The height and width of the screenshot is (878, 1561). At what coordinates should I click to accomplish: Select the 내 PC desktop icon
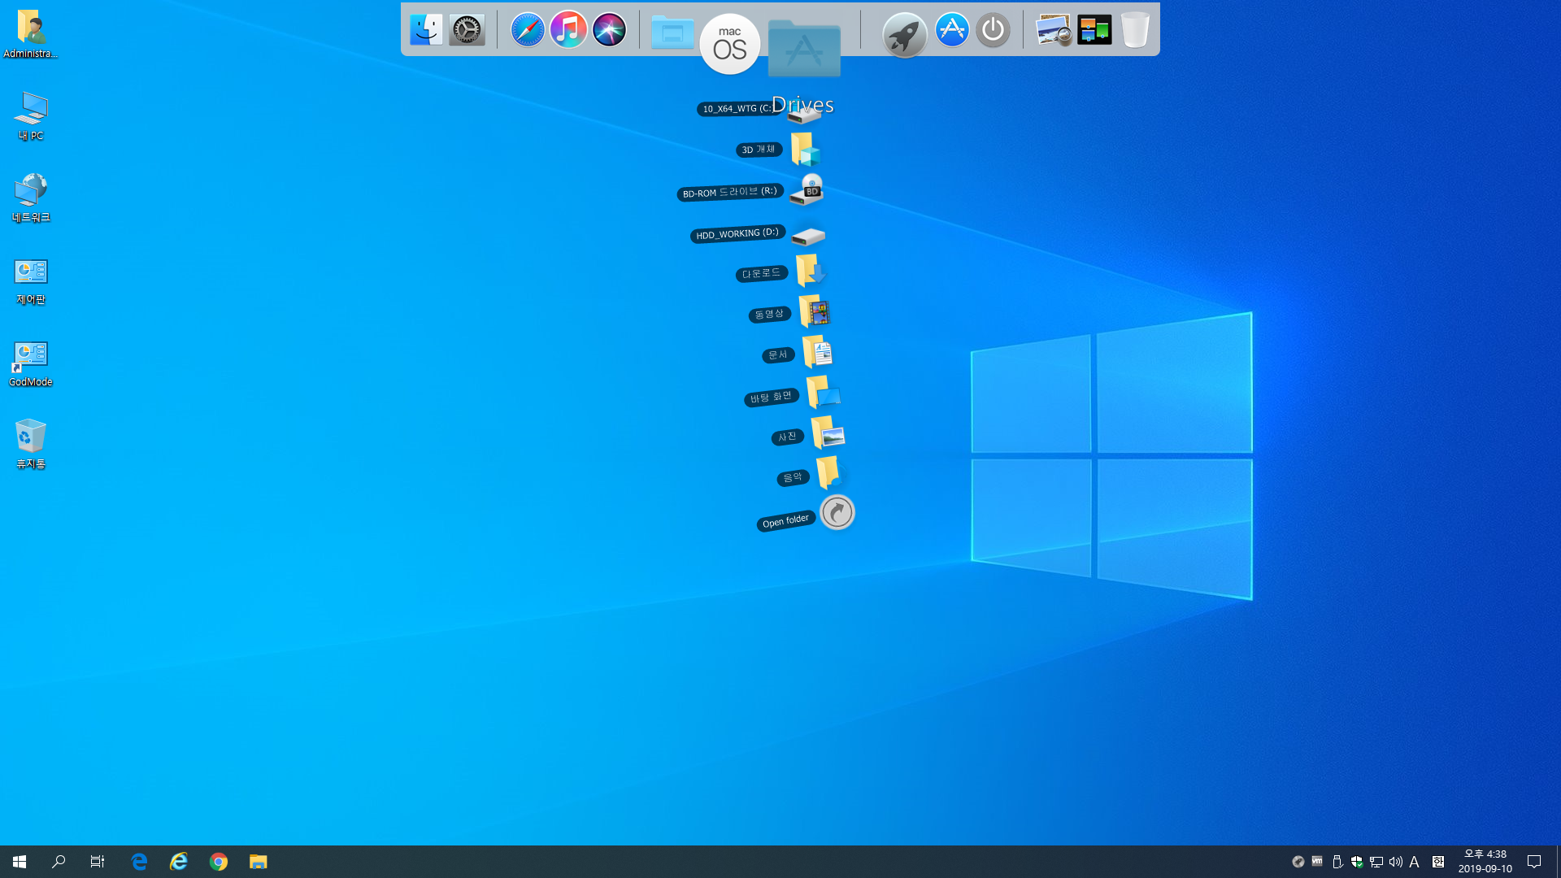tap(31, 116)
